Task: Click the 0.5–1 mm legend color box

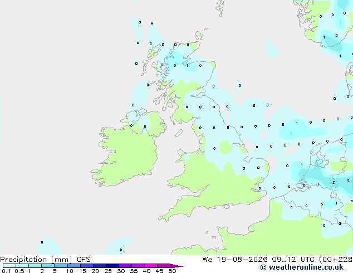Action: tap(22, 266)
